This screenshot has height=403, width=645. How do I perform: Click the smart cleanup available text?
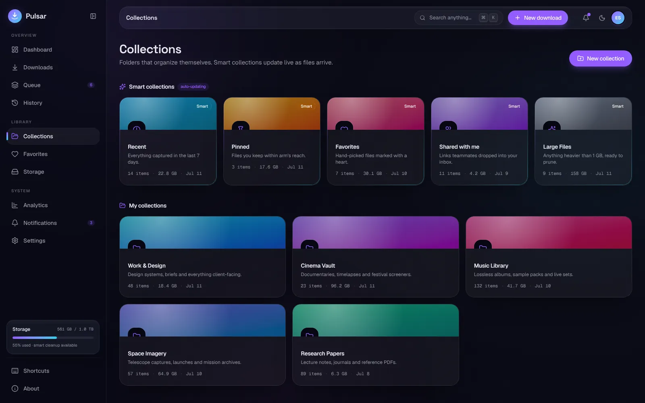56,345
